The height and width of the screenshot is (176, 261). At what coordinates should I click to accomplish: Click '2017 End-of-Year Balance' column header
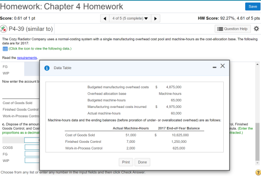(179, 128)
